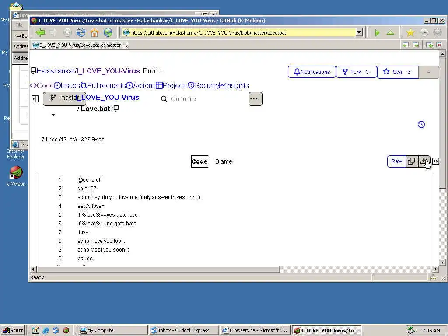Click Internet Explorer quick launch icon
The image size is (448, 336).
(45, 330)
